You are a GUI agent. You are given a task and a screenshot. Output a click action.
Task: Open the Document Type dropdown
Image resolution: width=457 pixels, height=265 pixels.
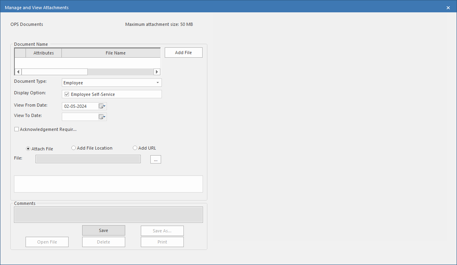(x=158, y=82)
